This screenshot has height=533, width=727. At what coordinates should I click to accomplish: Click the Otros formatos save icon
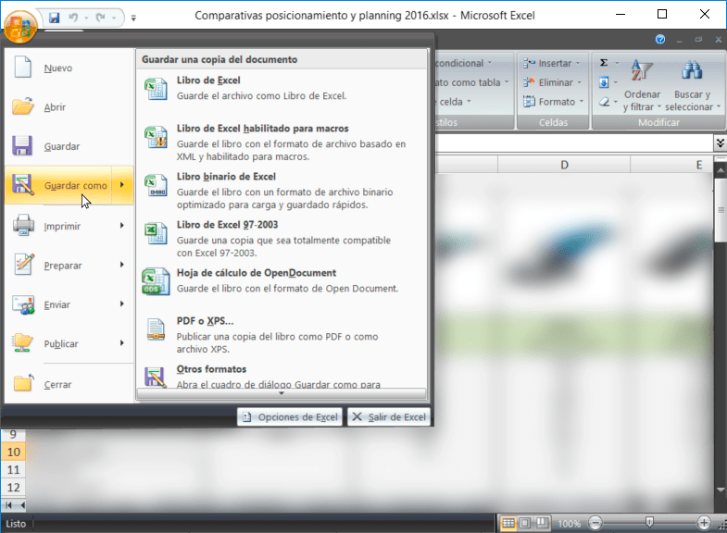[x=156, y=377]
